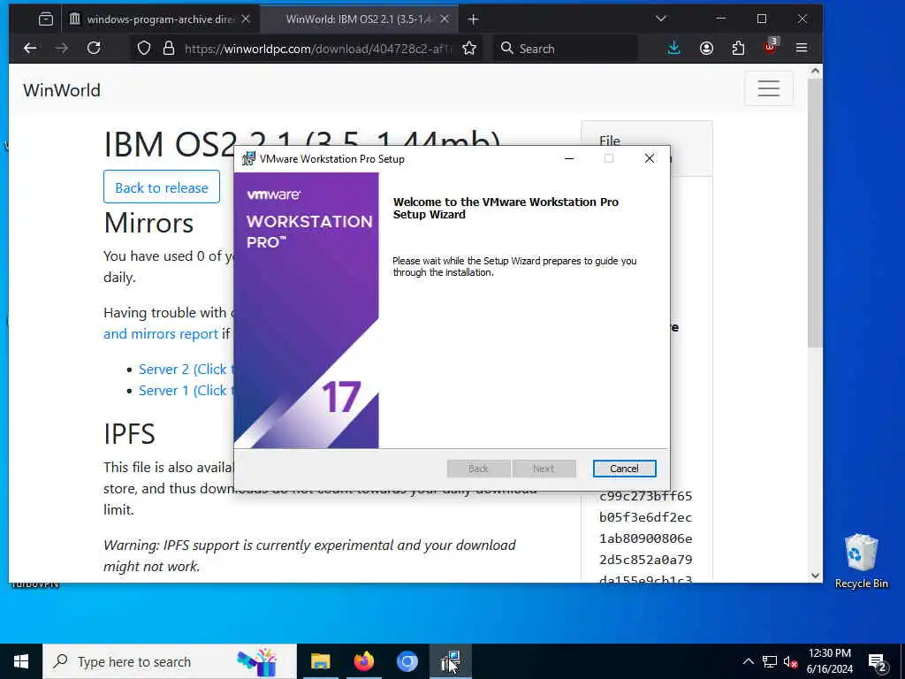Image resolution: width=905 pixels, height=679 pixels.
Task: Click the Back to release button
Action: [162, 187]
